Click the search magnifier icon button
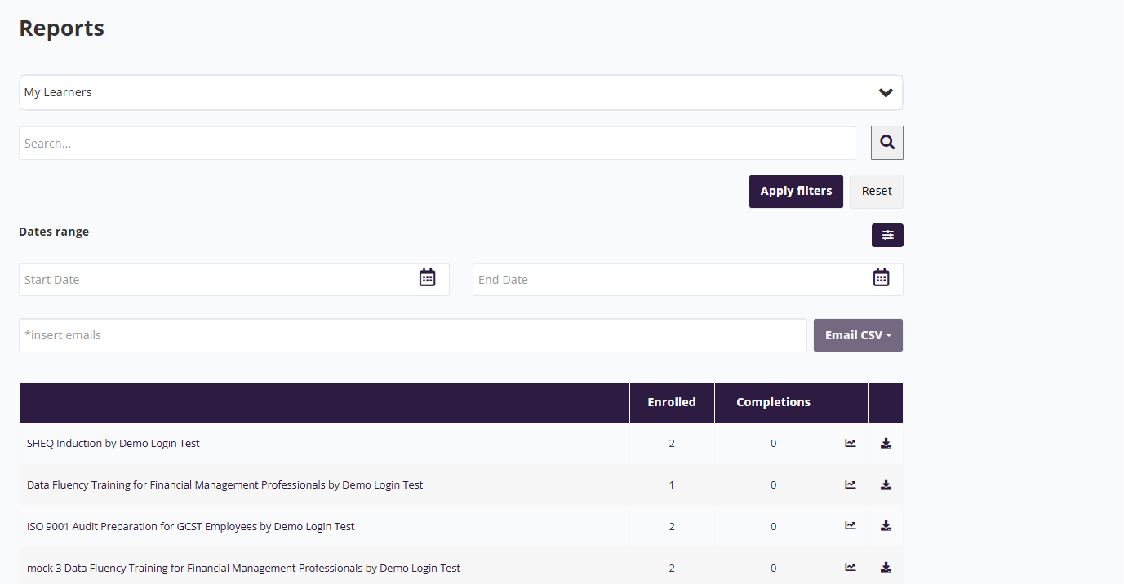The height and width of the screenshot is (584, 1124). (886, 143)
